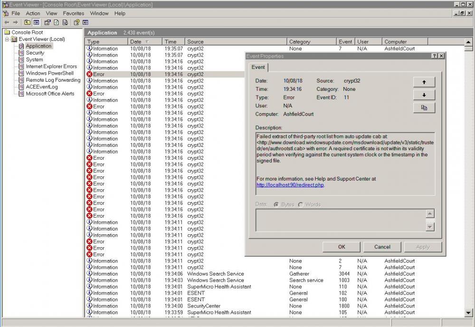Click the Refresh toolbar icon
This screenshot has width=475, height=327.
(x=56, y=22)
